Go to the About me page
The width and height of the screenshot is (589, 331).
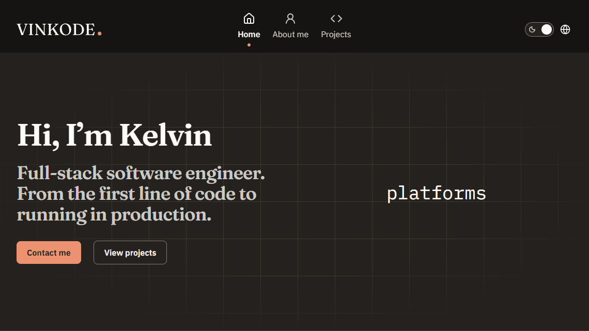[290, 26]
